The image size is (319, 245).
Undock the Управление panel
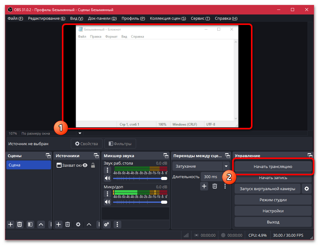310,156
